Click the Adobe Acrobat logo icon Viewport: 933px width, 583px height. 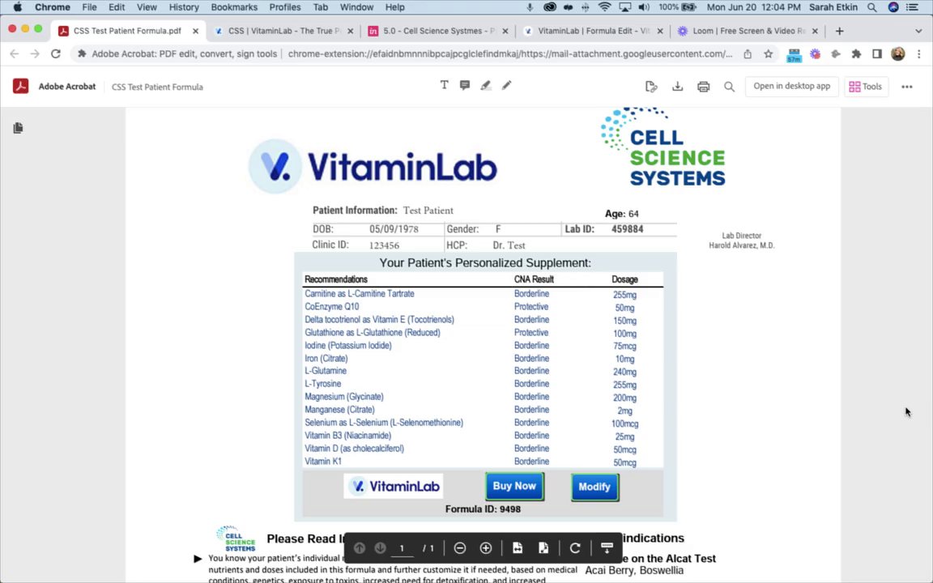point(21,87)
